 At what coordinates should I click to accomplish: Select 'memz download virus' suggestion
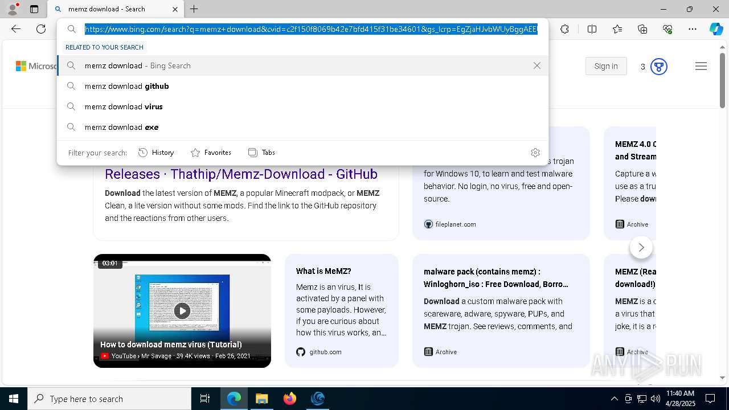click(302, 106)
